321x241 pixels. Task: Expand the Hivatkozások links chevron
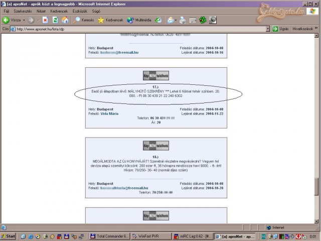(316, 29)
